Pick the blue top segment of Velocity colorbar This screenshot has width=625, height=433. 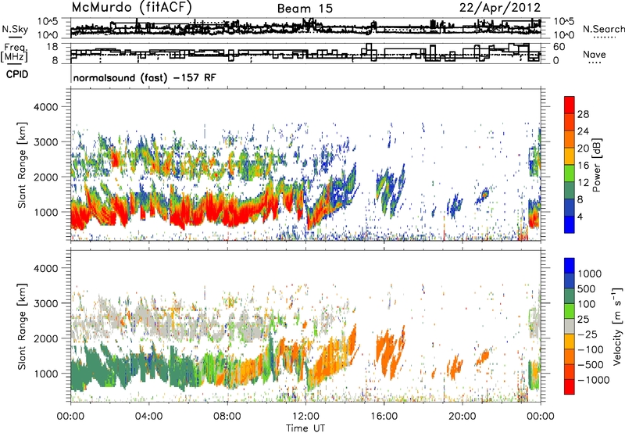570,266
